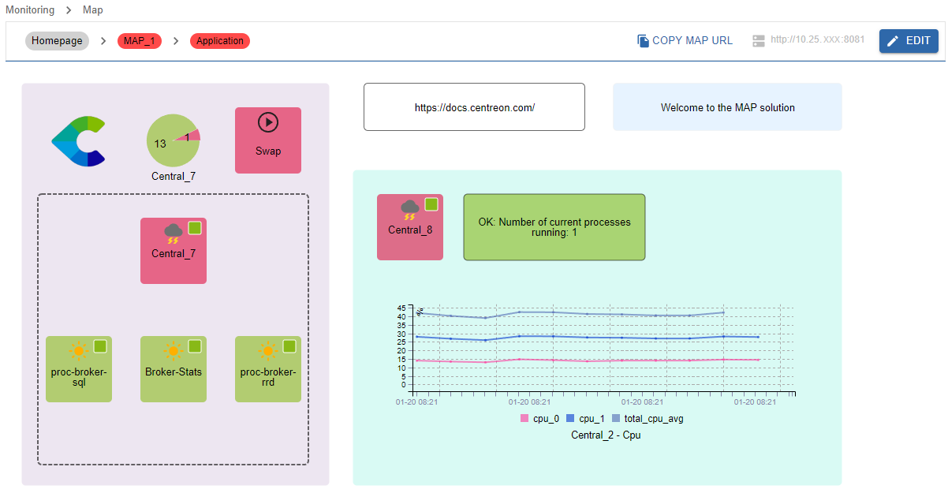Go to the MAP_1 breadcrumb

tap(140, 41)
